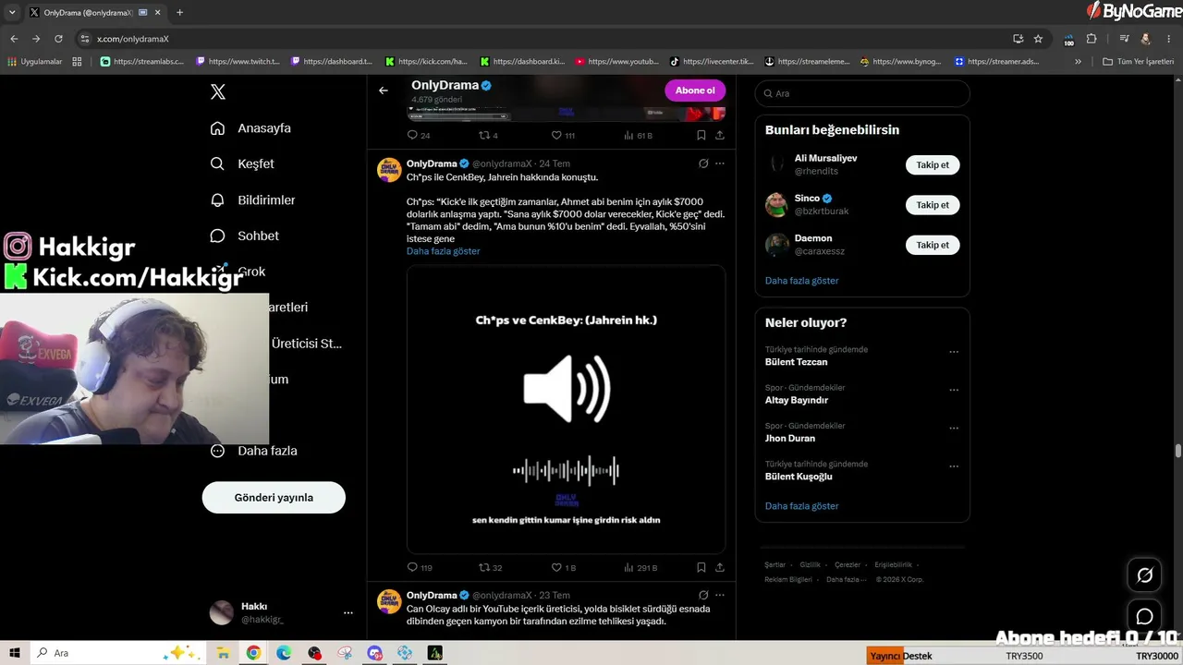Follow Daemon with Takip et
This screenshot has height=665, width=1183.
933,245
